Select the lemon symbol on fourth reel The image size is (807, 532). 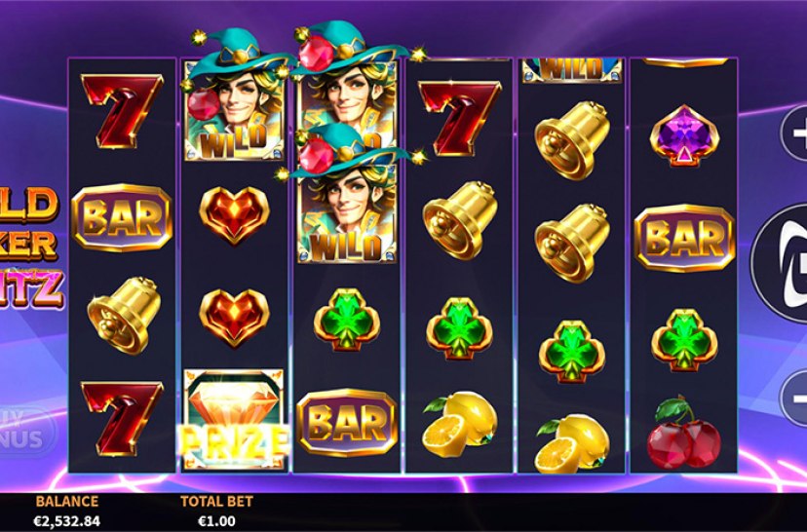tap(460, 425)
